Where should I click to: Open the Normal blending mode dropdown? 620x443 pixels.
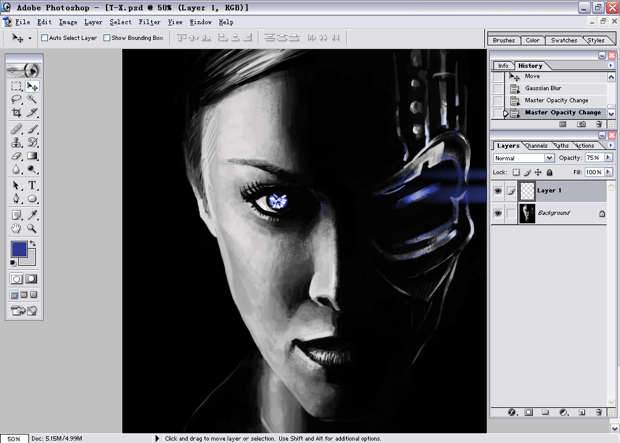(549, 158)
